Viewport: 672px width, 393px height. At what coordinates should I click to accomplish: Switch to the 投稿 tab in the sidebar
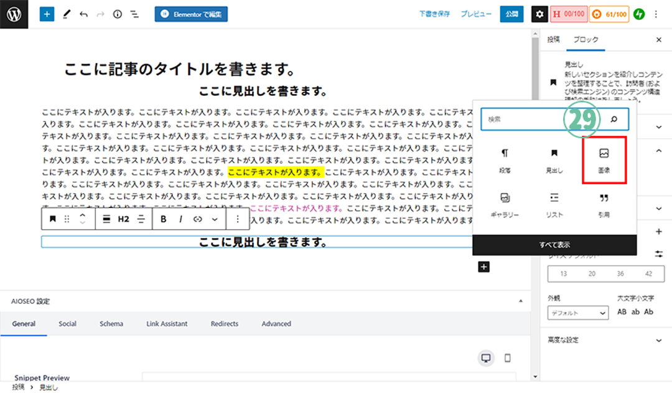click(x=553, y=40)
